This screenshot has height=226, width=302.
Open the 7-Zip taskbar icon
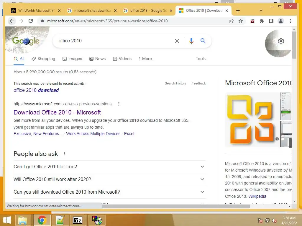pyautogui.click(x=78, y=220)
